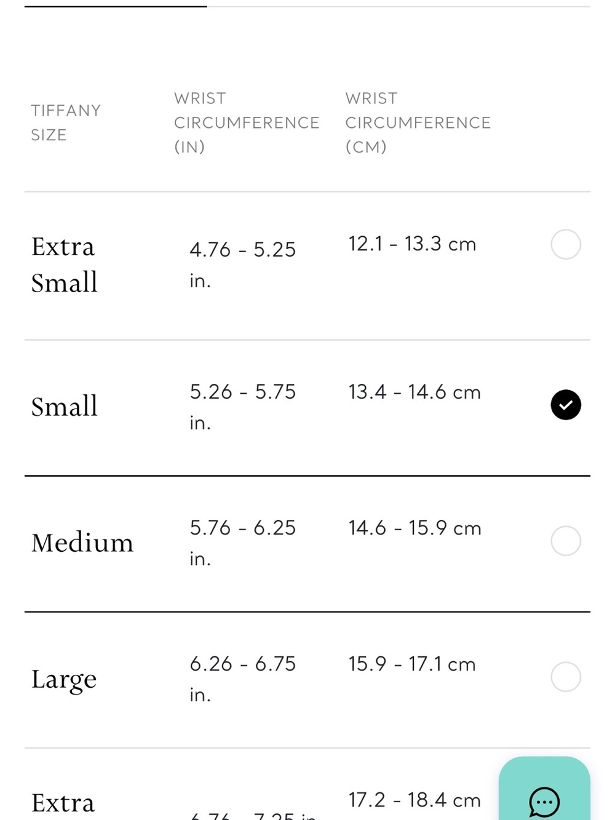
Task: Click the 13.4 - 14.6 cm value
Action: (415, 392)
